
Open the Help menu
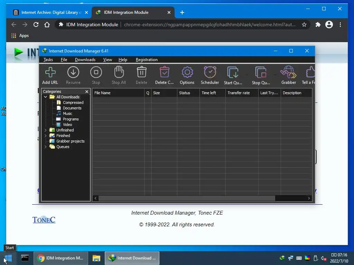123,60
